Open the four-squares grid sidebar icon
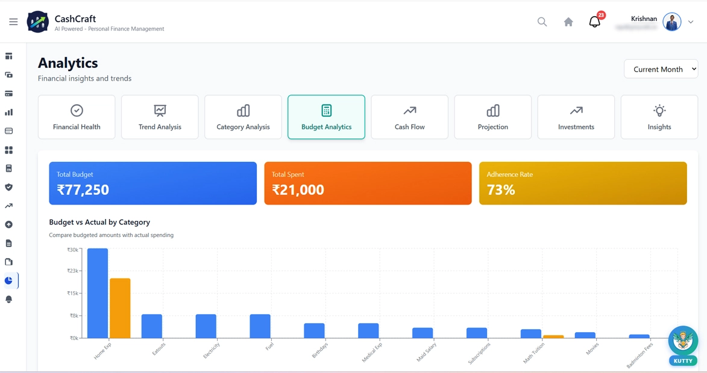This screenshot has height=373, width=707. pyautogui.click(x=8, y=150)
